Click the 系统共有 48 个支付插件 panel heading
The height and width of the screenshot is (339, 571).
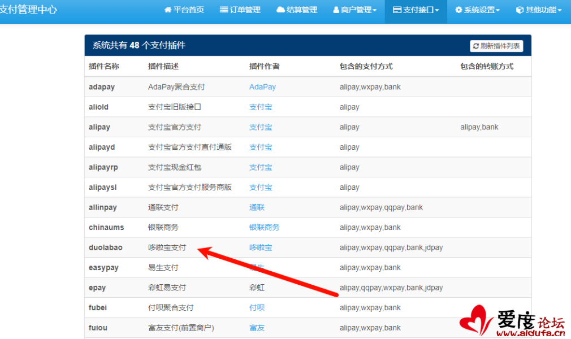[139, 45]
